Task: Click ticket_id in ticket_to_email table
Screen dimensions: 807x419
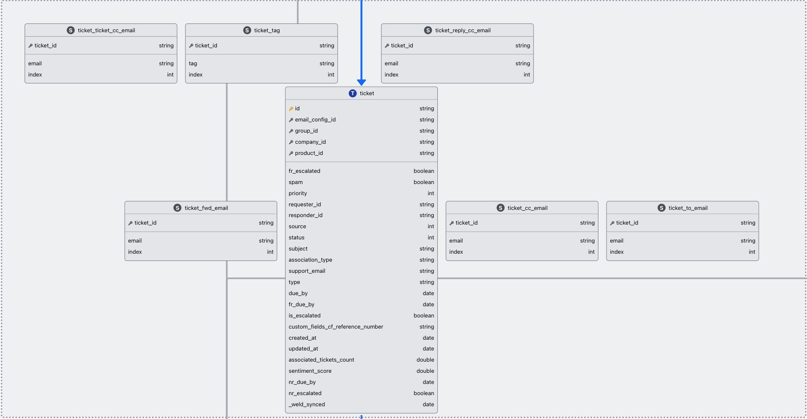Action: point(627,223)
